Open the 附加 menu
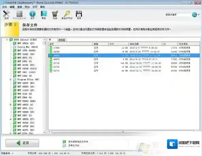202x156 pixels. coord(27,7)
